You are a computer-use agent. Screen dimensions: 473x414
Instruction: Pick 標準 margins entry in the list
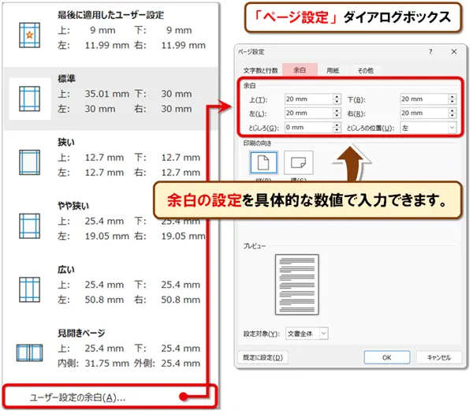[110, 99]
